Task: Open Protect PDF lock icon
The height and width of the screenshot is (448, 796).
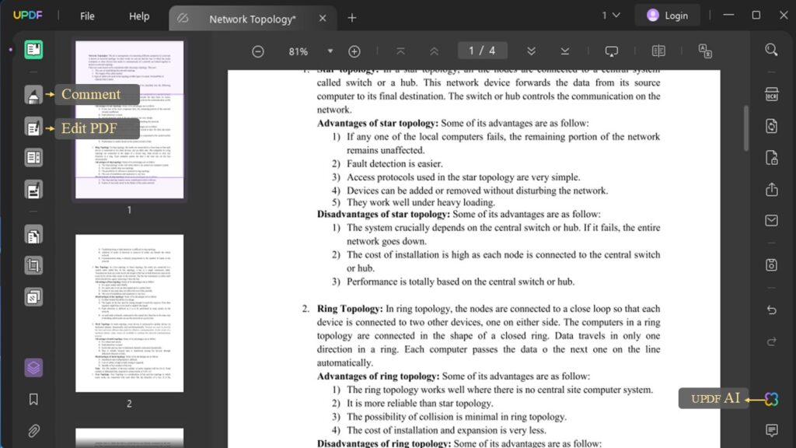Action: click(772, 158)
